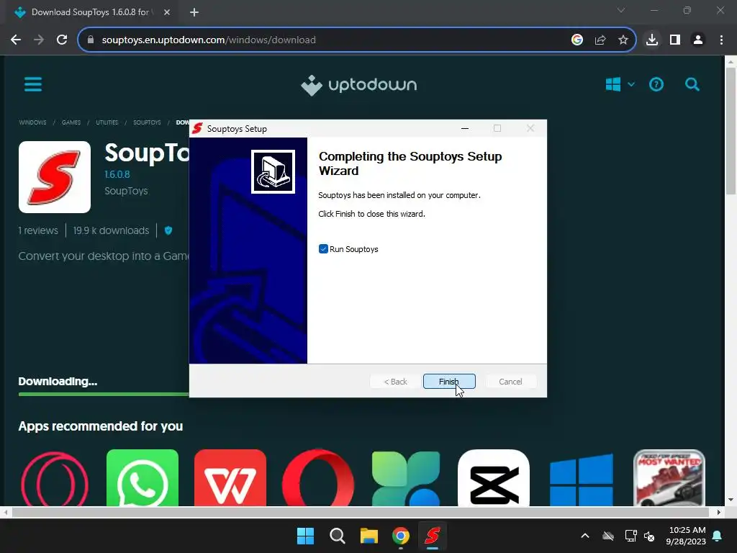Click the blue verified shield icon
The height and width of the screenshot is (553, 737).
[x=168, y=230]
